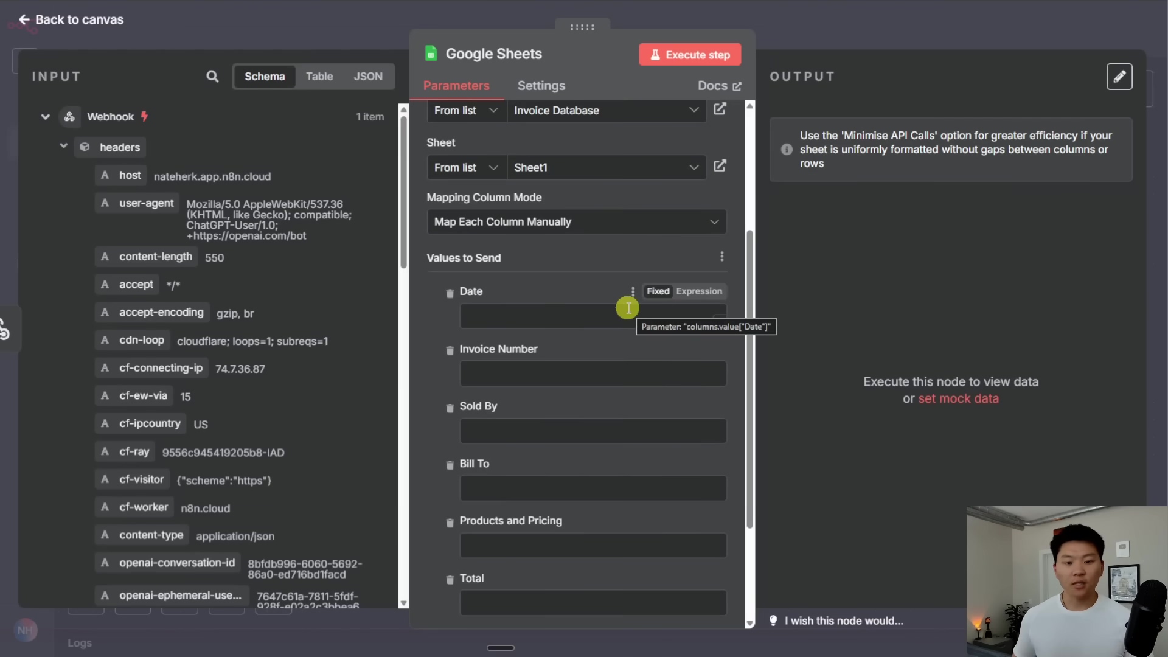1168x657 pixels.
Task: Open the input search magnifier icon
Action: (x=212, y=77)
